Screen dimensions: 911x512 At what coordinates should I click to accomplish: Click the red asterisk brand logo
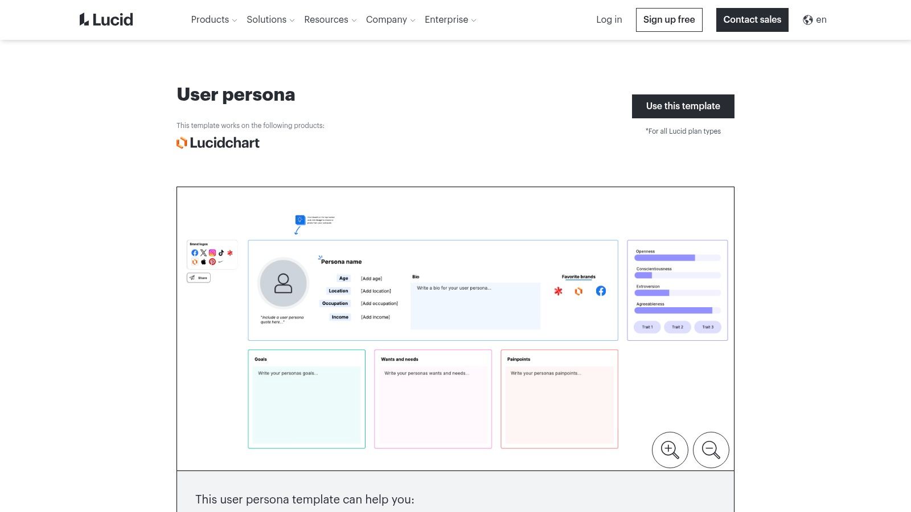(230, 253)
